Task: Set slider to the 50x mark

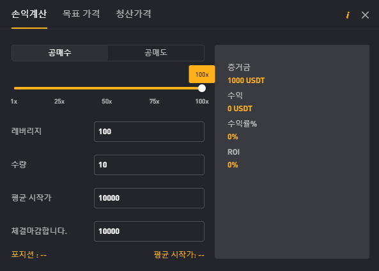Action: [107, 101]
